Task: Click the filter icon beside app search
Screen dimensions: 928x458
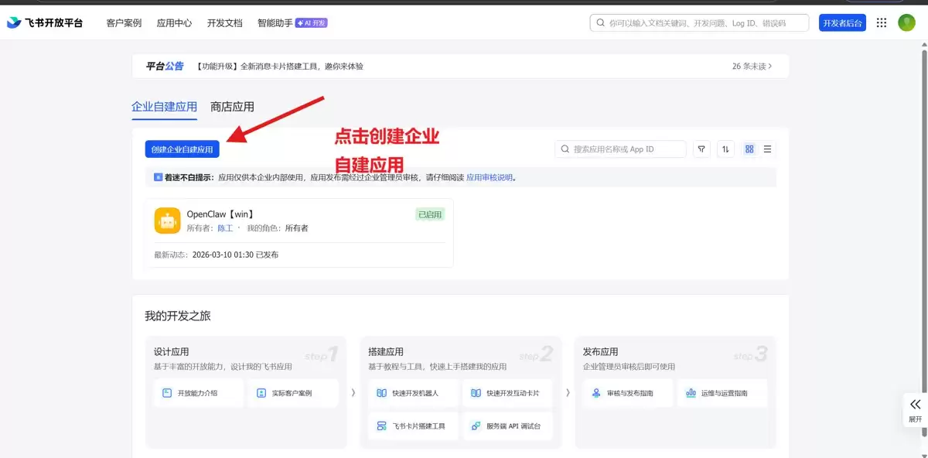Action: [701, 149]
